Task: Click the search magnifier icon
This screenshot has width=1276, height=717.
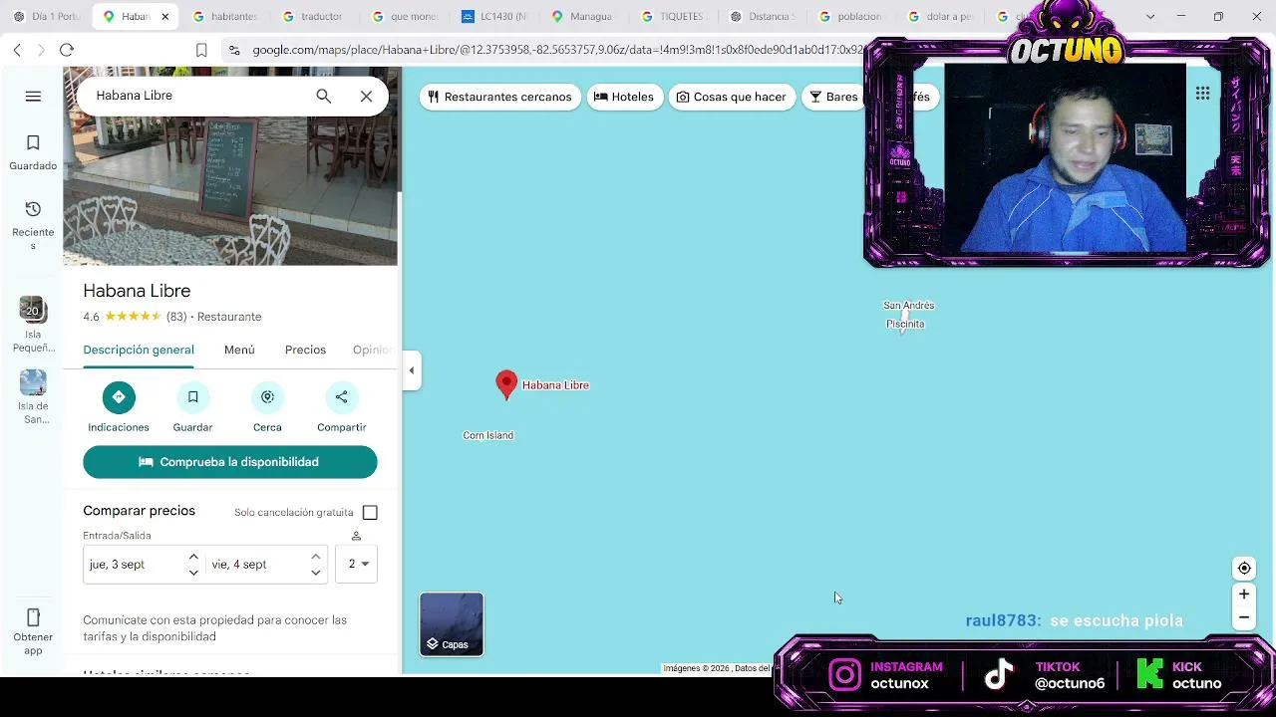Action: 323,96
